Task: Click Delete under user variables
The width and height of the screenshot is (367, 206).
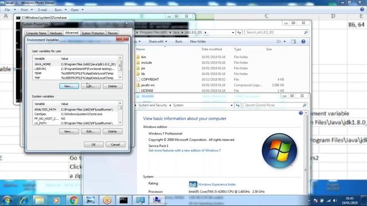Action: 112,86
